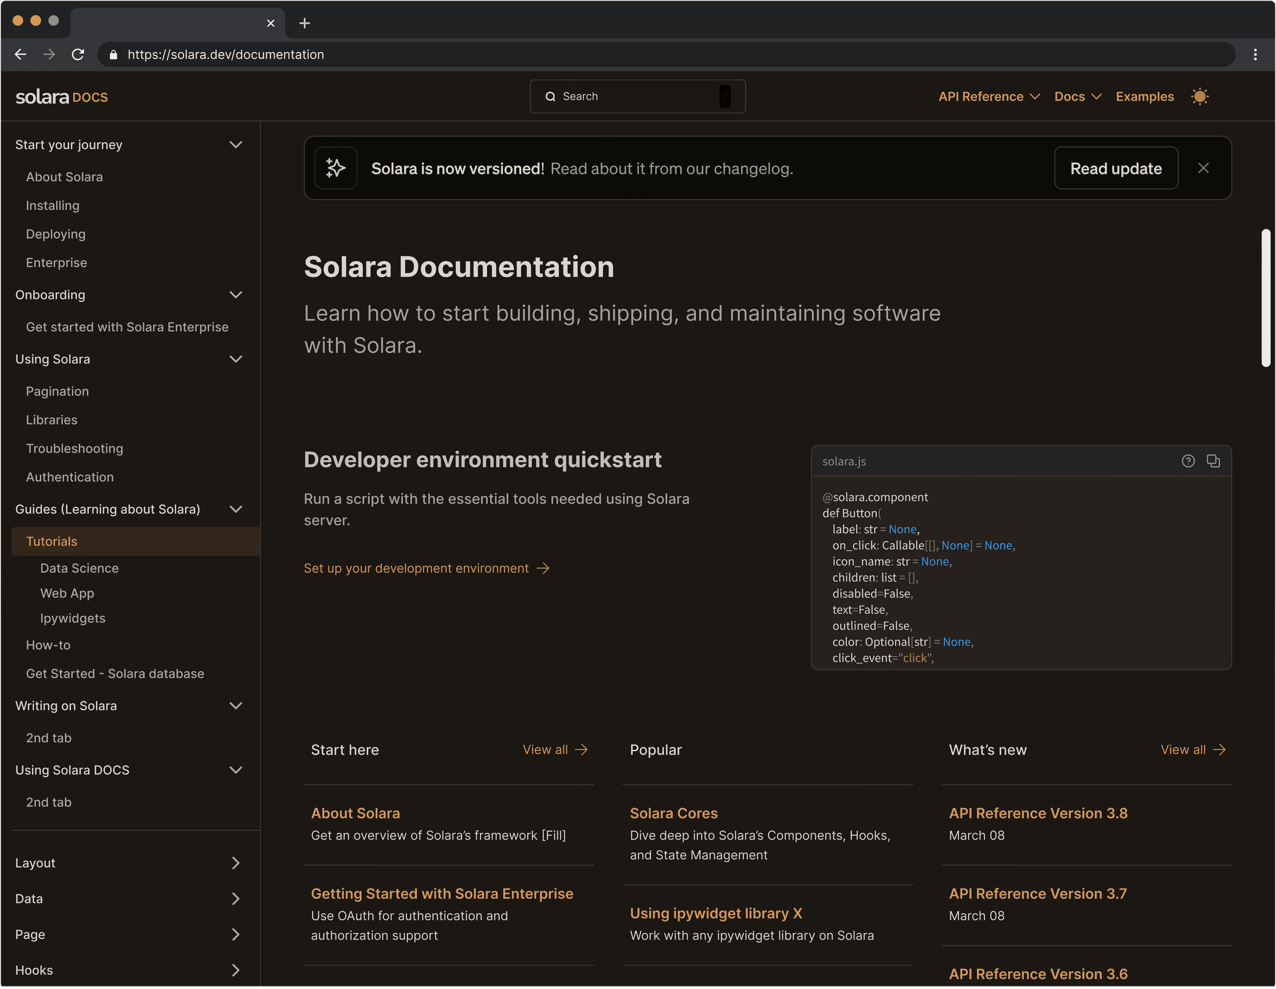This screenshot has width=1276, height=989.
Task: Click the search magnifier icon
Action: point(550,96)
